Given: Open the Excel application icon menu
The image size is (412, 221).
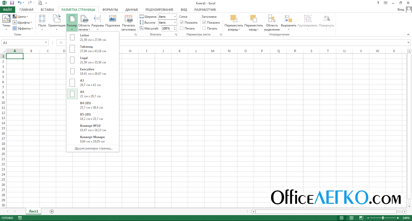Looking at the screenshot, I should [x=4, y=3].
